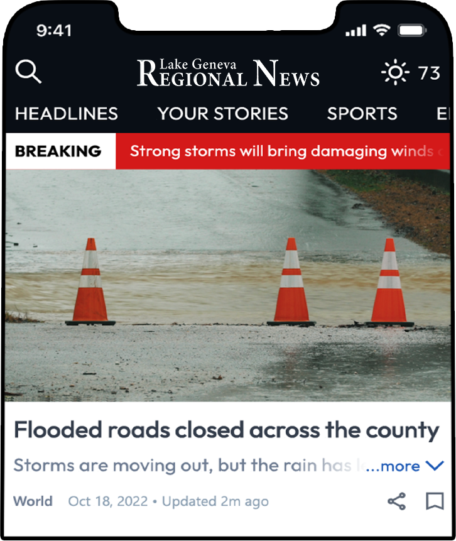The height and width of the screenshot is (541, 456).
Task: Open the YOUR STORIES tab
Action: pyautogui.click(x=223, y=114)
